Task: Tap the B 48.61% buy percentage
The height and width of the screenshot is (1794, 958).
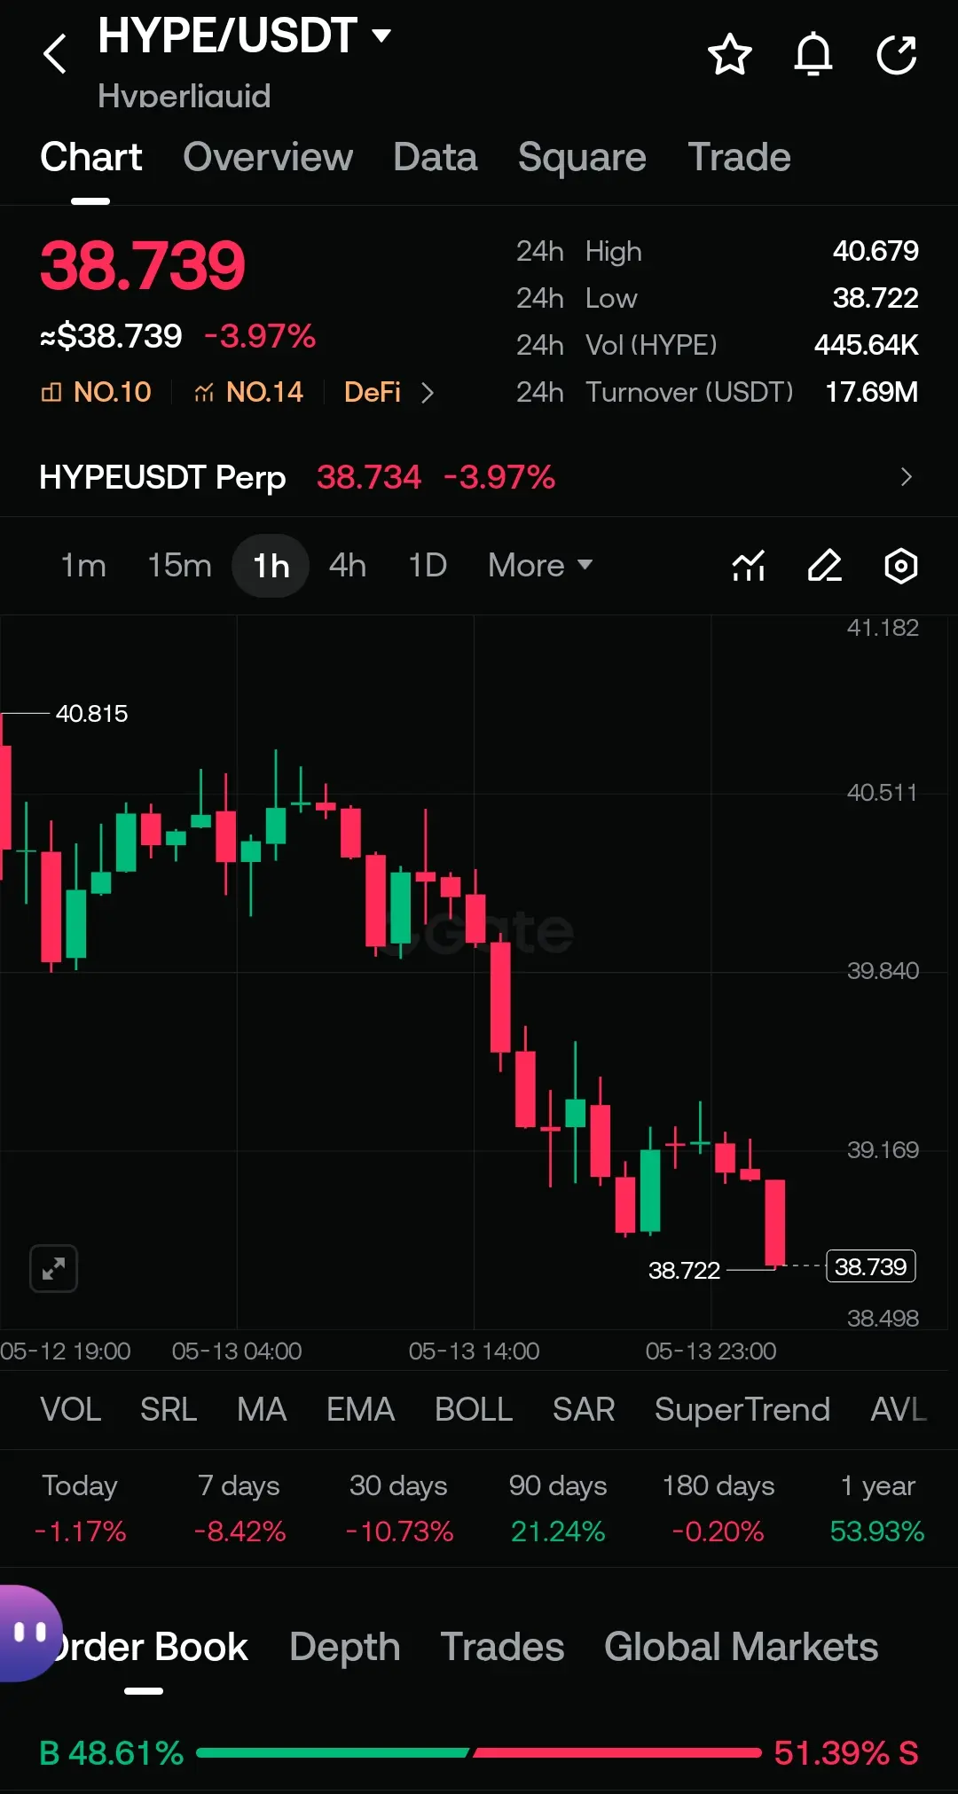Action: click(x=112, y=1752)
